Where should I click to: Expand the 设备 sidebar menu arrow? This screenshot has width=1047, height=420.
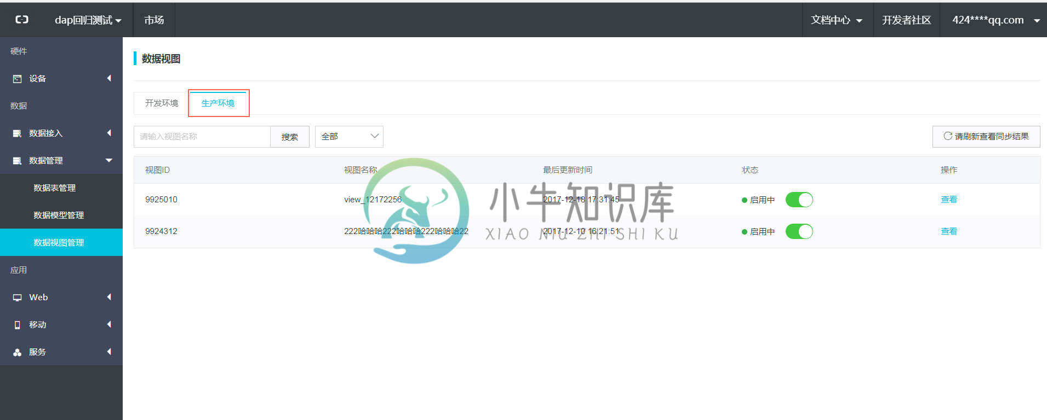pos(109,78)
